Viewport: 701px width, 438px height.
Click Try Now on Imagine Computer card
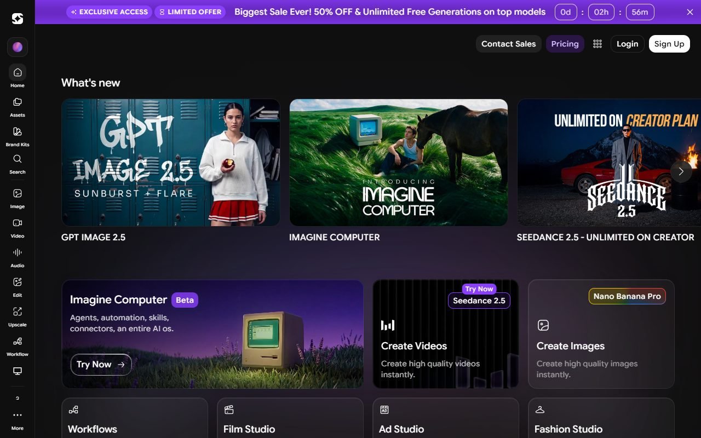tap(101, 365)
